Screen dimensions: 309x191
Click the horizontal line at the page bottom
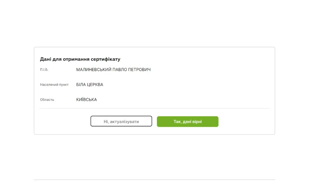154,180
